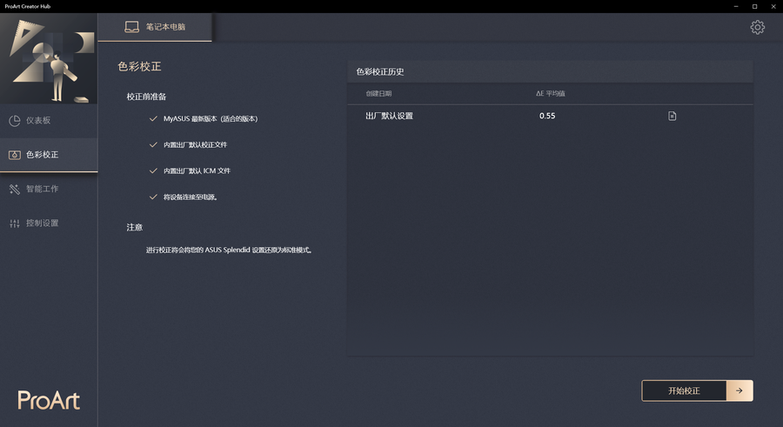Click the laptop icon in the top tab

point(132,27)
